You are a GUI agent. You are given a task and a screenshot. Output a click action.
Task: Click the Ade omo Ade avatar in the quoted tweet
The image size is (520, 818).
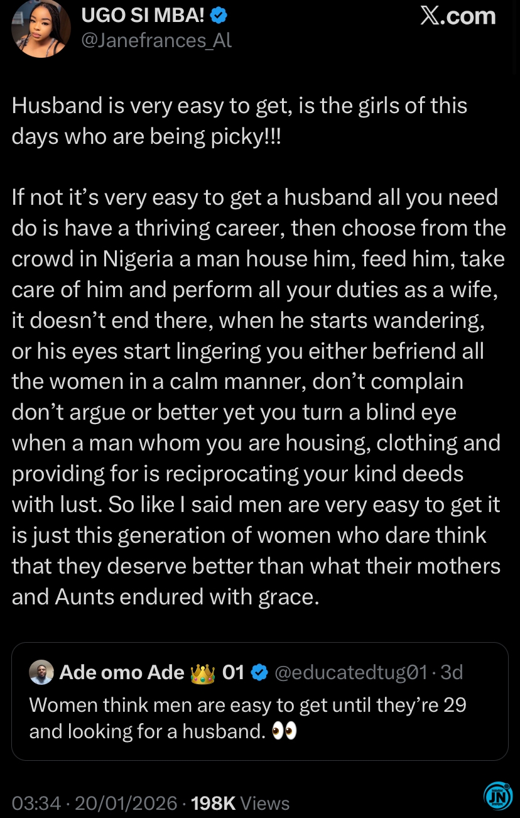point(41,672)
